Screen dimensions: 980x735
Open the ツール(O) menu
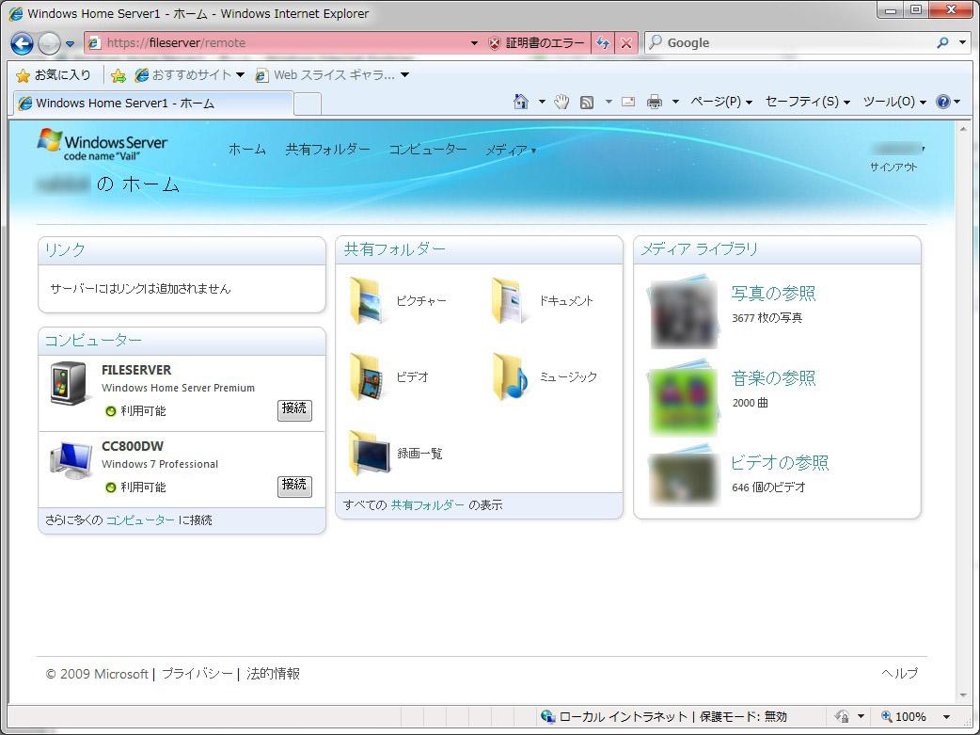[x=894, y=102]
